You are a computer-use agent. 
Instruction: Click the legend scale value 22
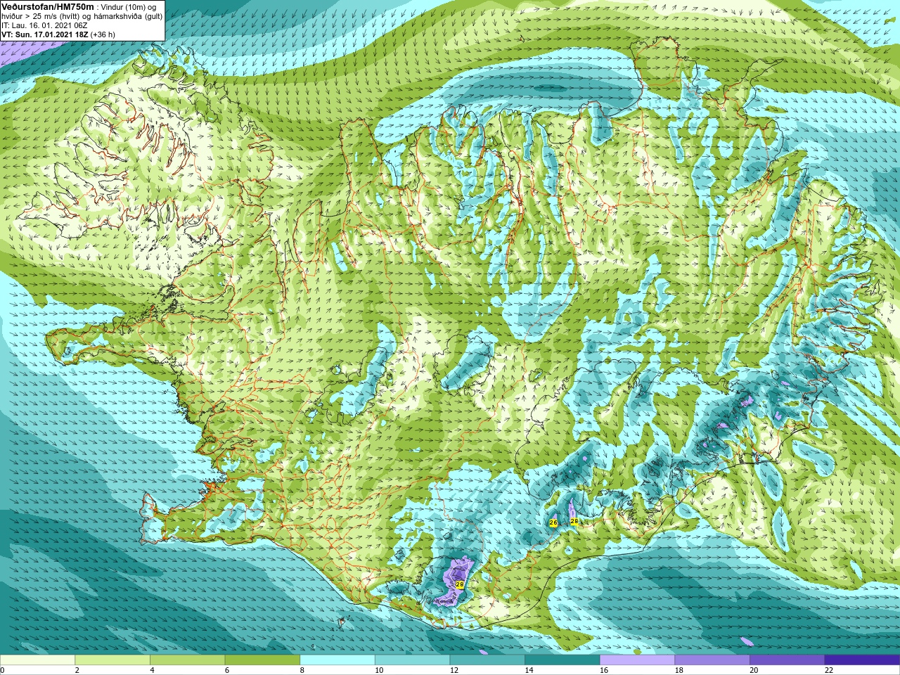click(x=829, y=670)
